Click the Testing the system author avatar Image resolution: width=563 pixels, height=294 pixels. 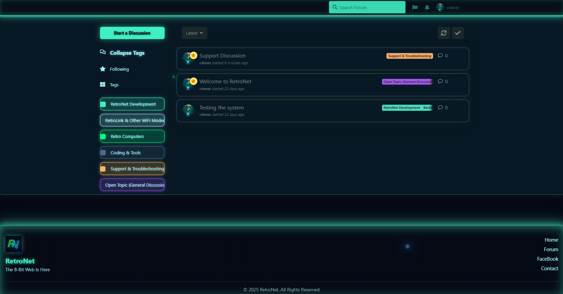188,110
